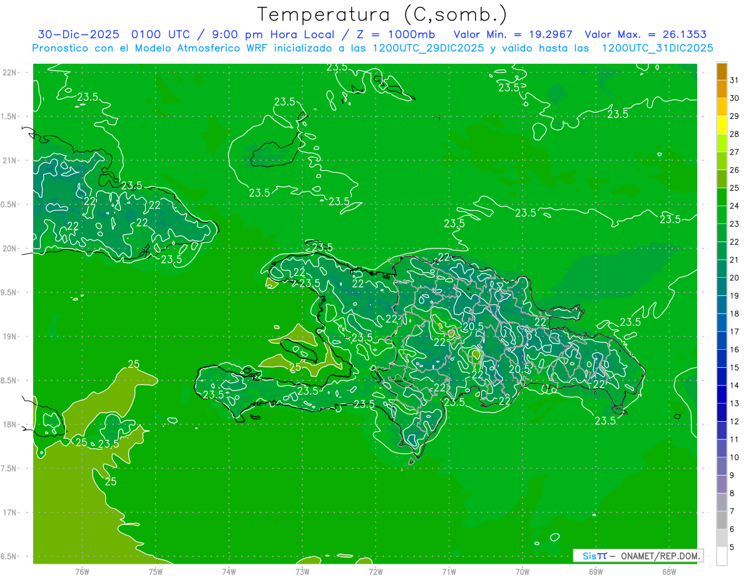Click the '0100 UTC' time stamp
Viewport: 751px width, 580px height.
(x=161, y=34)
